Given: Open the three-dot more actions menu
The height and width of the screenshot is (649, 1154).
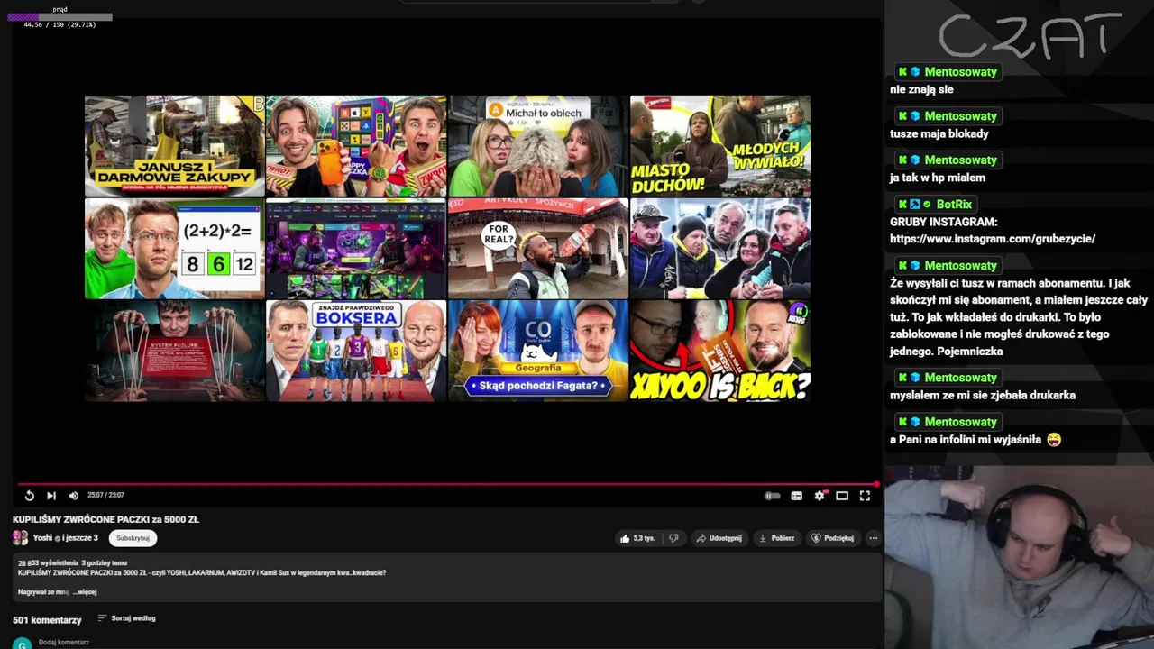Looking at the screenshot, I should (873, 538).
